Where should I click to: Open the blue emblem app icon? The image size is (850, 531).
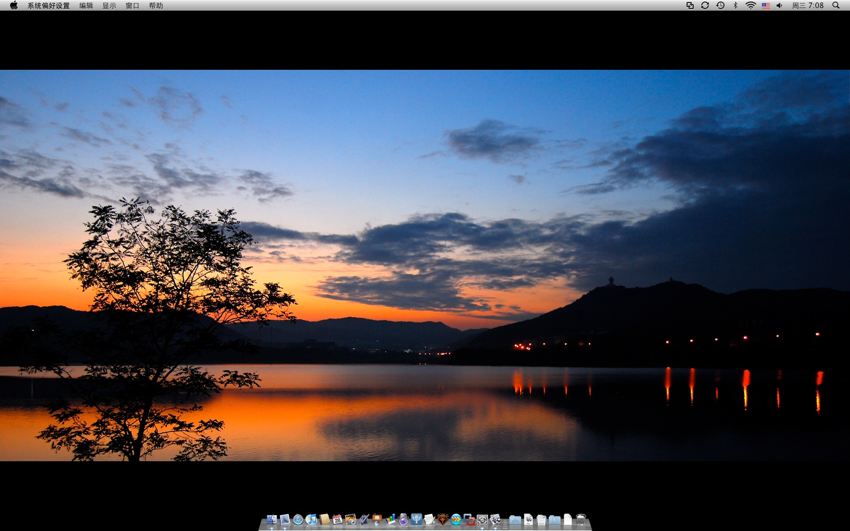click(x=416, y=519)
